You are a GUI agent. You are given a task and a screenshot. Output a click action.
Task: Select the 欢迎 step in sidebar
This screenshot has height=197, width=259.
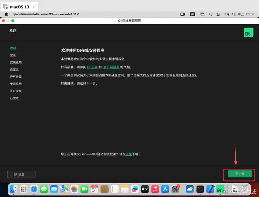tap(13, 48)
